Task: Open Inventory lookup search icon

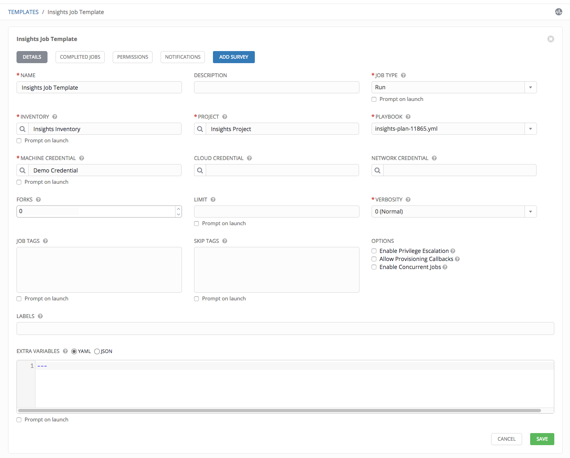Action: click(23, 129)
